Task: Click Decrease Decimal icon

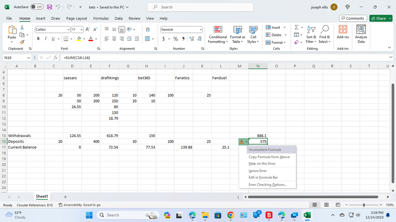Action: pyautogui.click(x=199, y=39)
